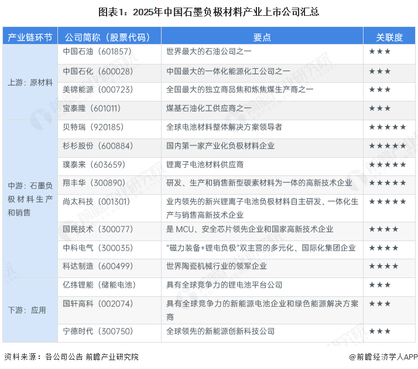Click the star rating for 亿纬锂能
418x369 pixels.
[x=379, y=285]
